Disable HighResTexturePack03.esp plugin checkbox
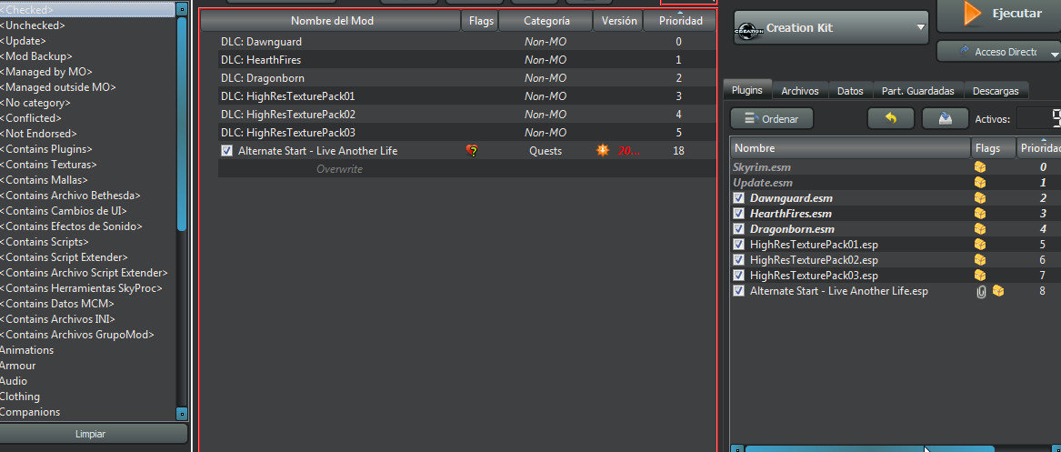The width and height of the screenshot is (1061, 452). [x=739, y=276]
